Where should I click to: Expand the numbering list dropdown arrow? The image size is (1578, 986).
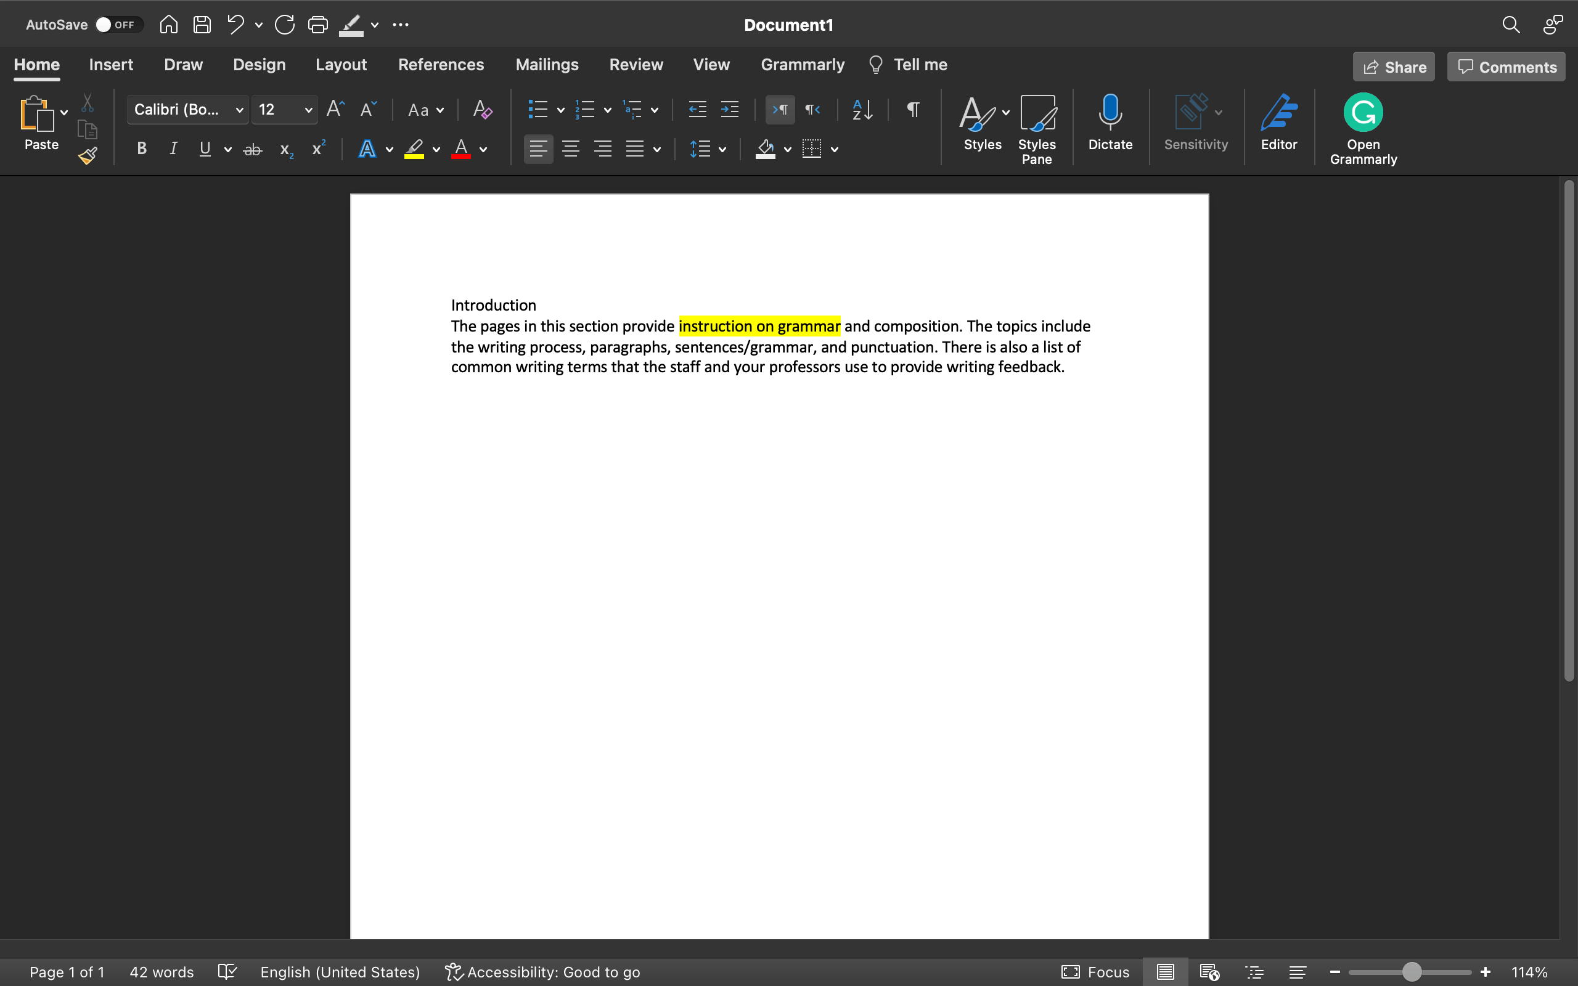[607, 110]
